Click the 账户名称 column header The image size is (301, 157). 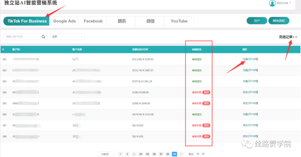tap(77, 50)
